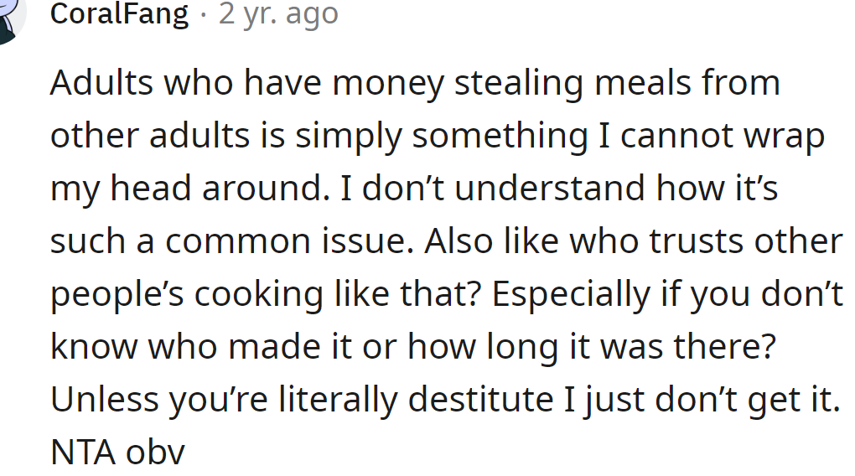The width and height of the screenshot is (855, 476).
Task: Click the word "Unless" in the comment
Action: tap(104, 400)
